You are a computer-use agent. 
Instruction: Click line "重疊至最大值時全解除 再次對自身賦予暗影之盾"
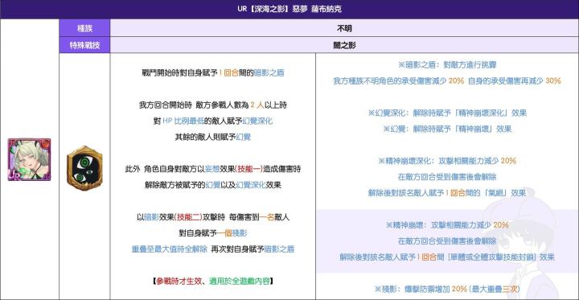click(x=213, y=249)
